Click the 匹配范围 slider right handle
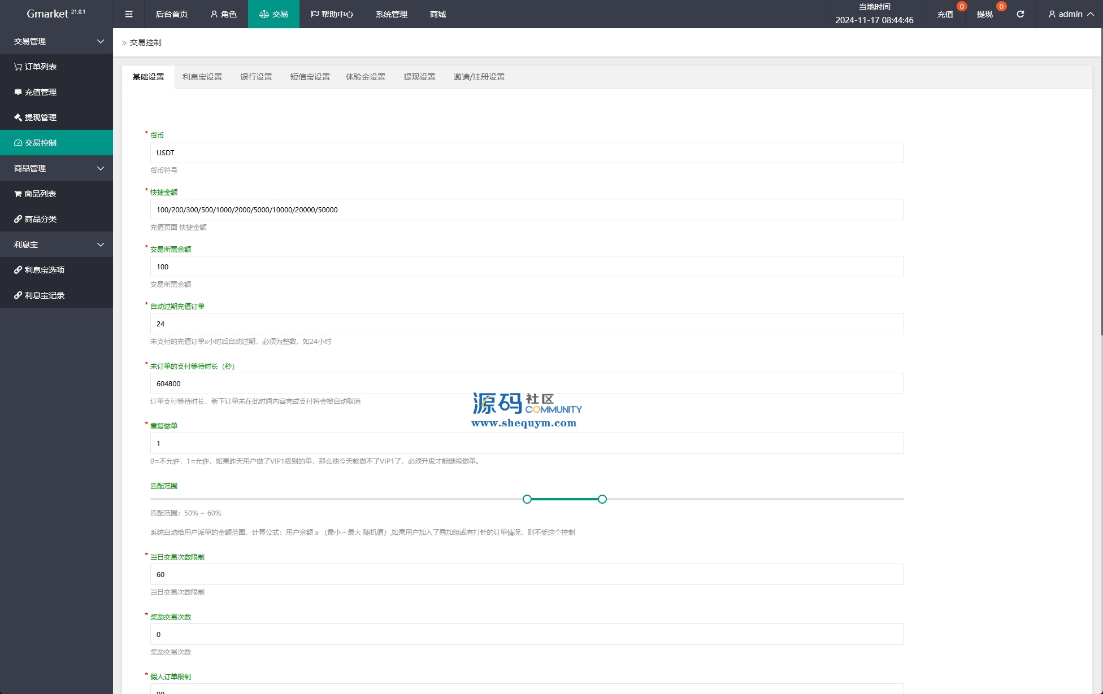The height and width of the screenshot is (694, 1103). click(x=602, y=499)
